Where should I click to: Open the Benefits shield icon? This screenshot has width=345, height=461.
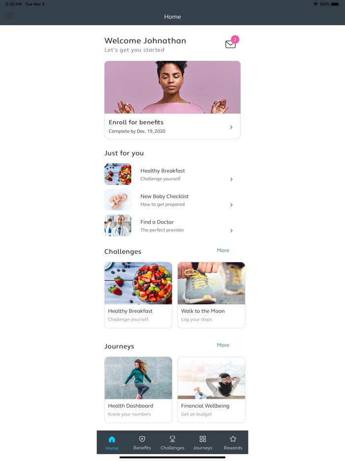click(142, 439)
